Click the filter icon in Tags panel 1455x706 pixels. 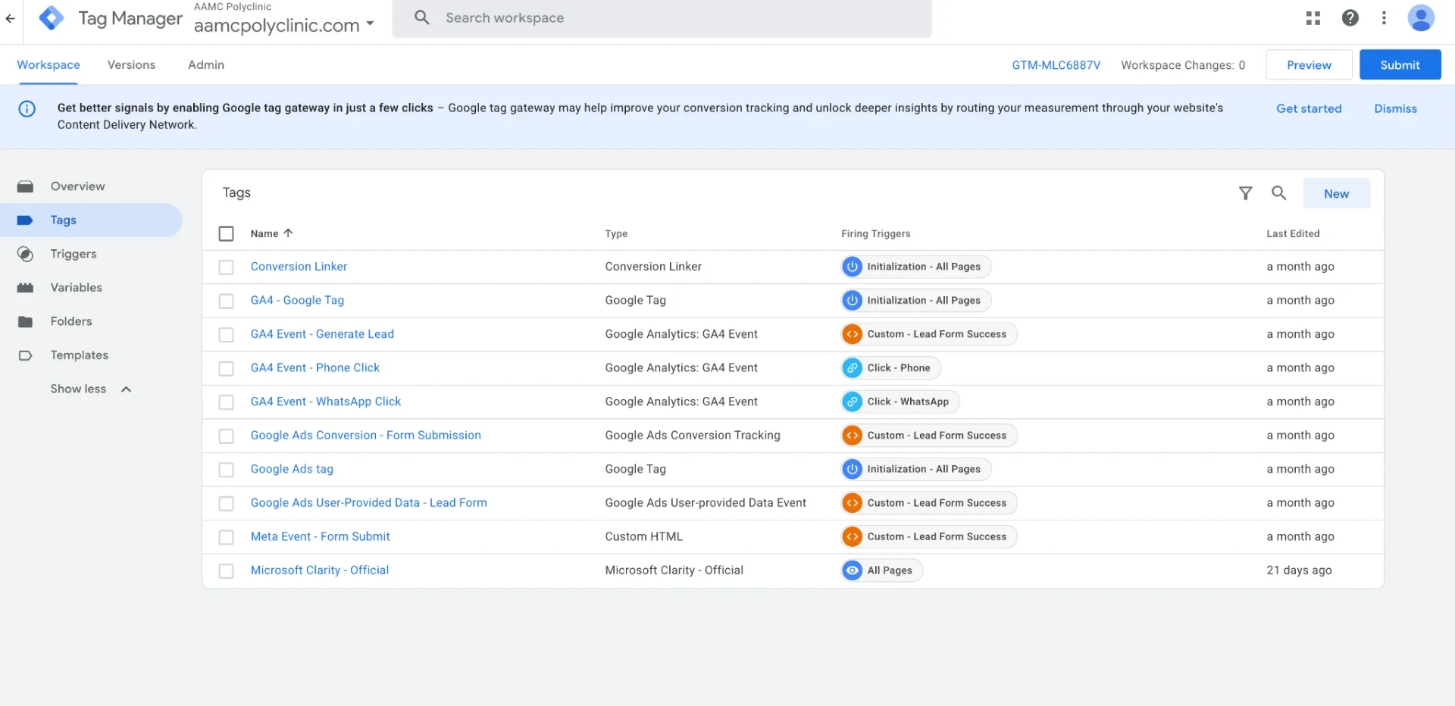pyautogui.click(x=1245, y=193)
